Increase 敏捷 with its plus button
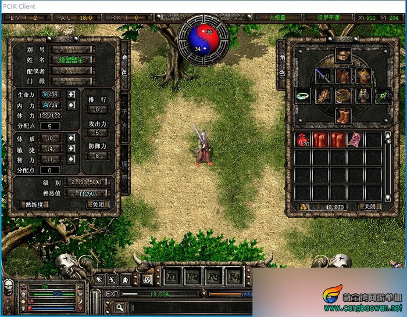The image size is (407, 317). tap(72, 149)
